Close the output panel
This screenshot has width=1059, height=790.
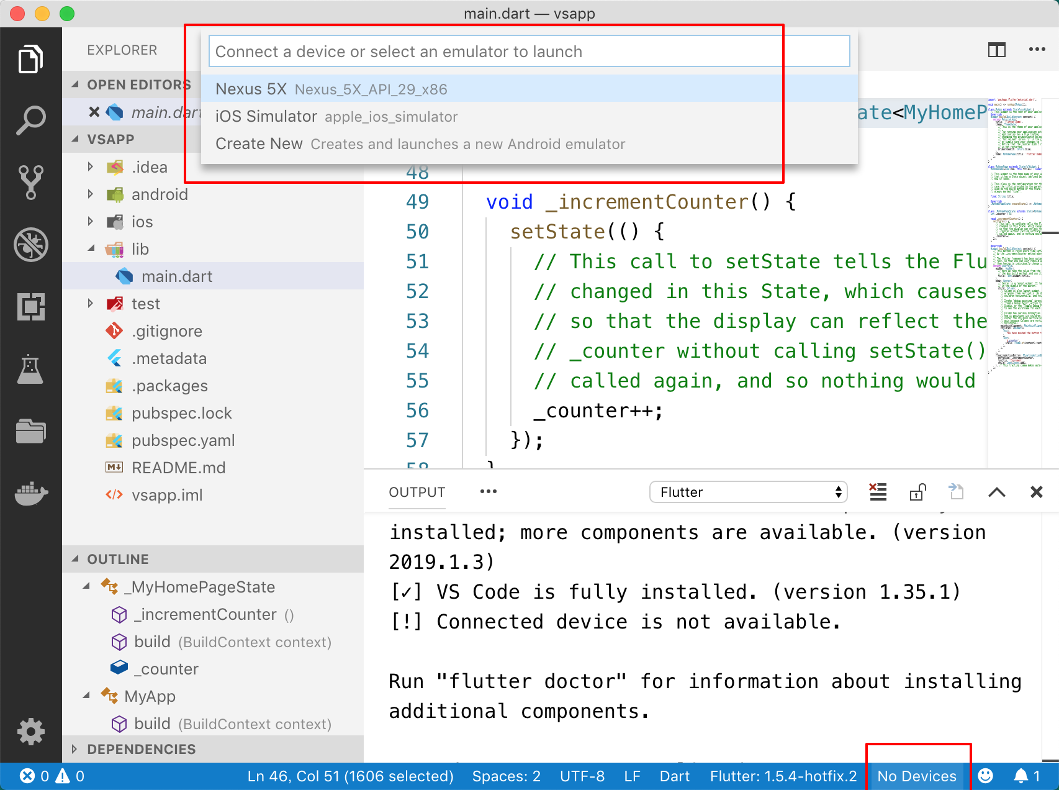[x=1036, y=492]
